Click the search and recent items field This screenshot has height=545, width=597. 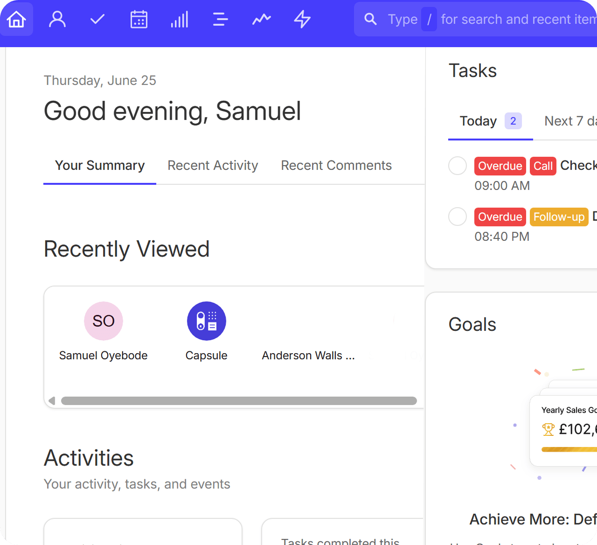(475, 19)
